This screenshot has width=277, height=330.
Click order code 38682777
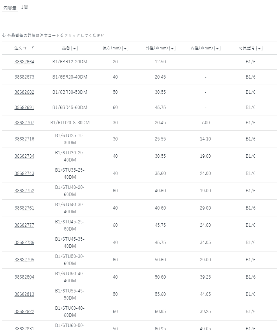24,225
